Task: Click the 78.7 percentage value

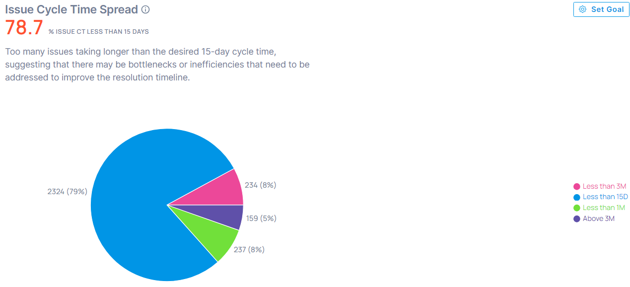Action: (x=24, y=28)
